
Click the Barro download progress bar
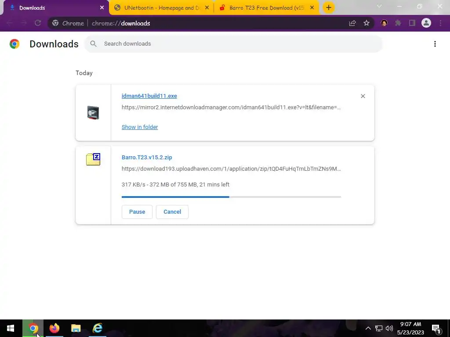click(231, 197)
